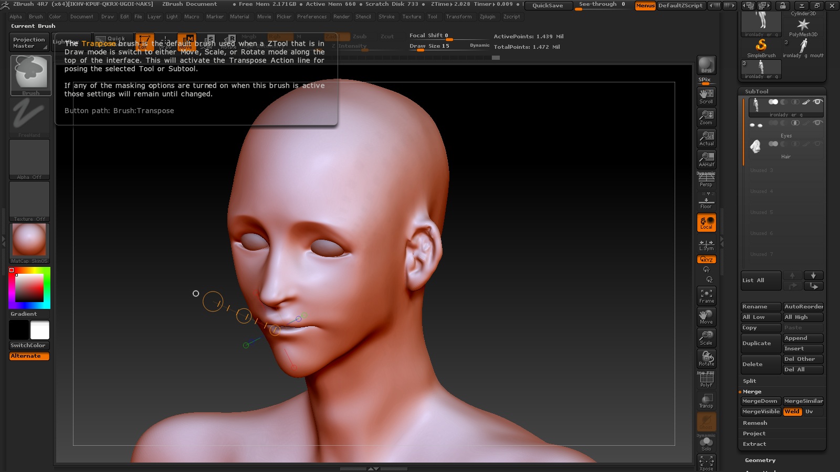Click the Xpose icon
The image size is (840, 472).
(706, 463)
